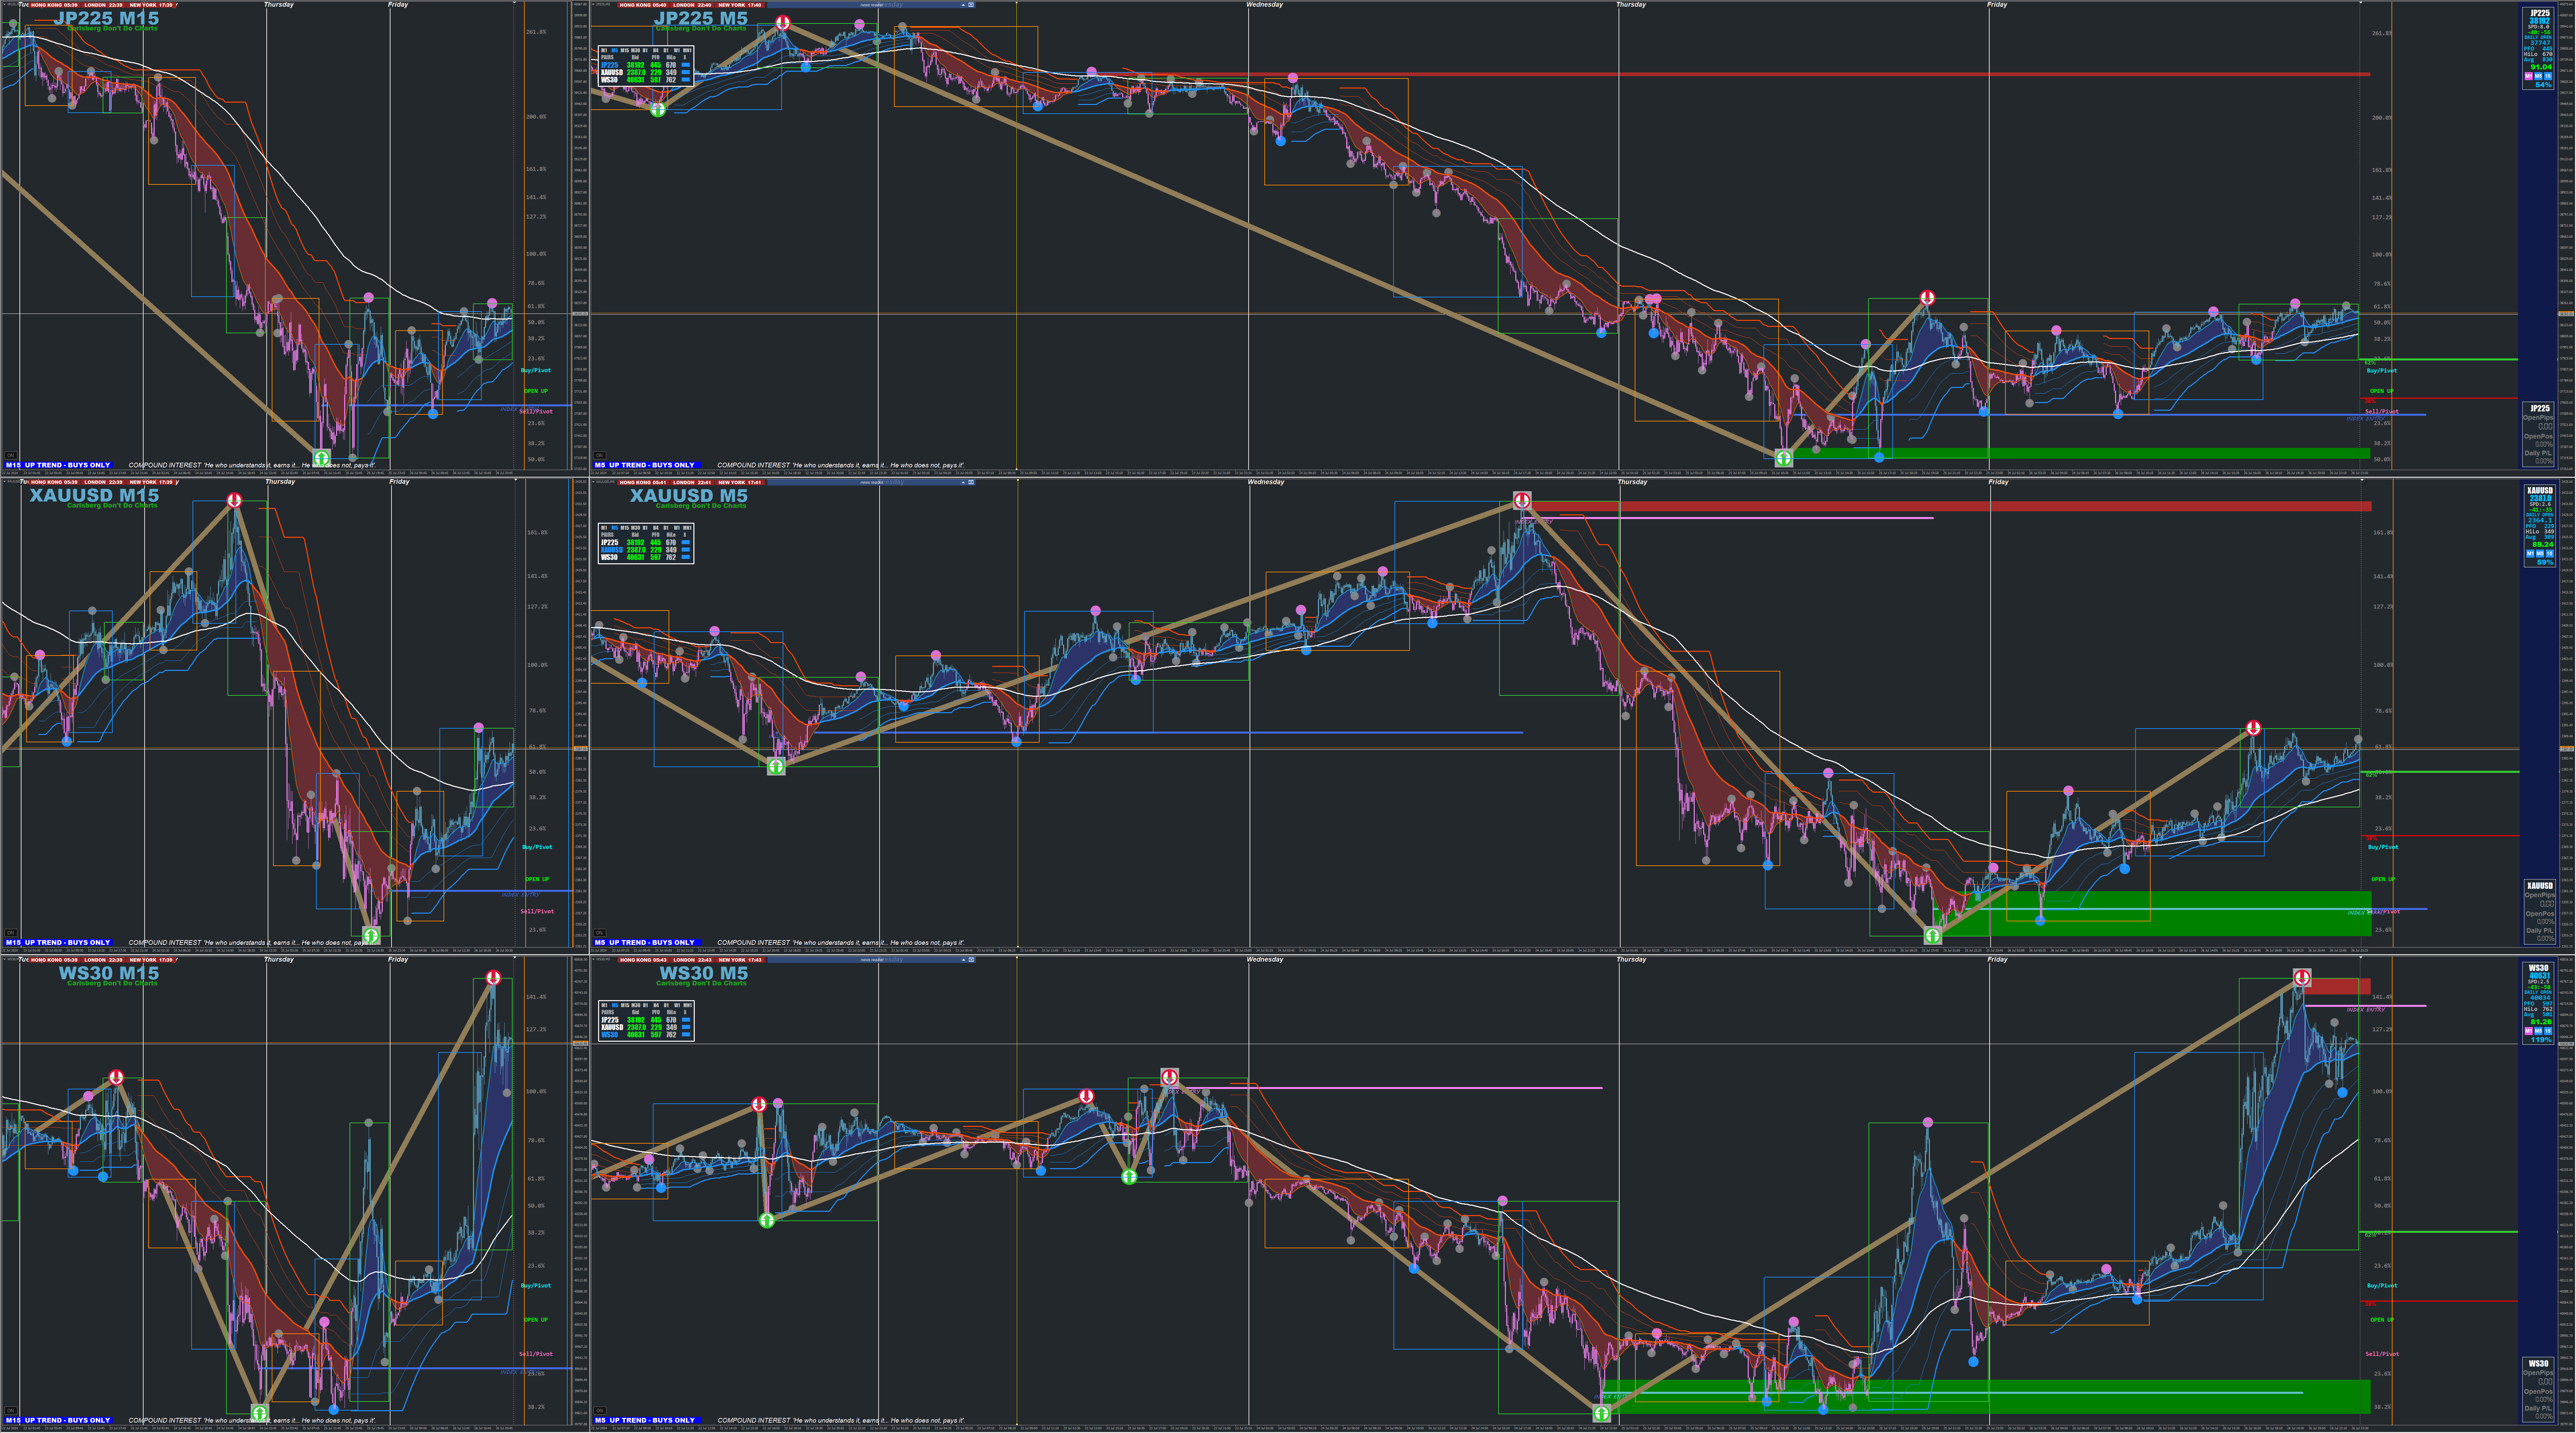Toggle M1 button in JP225 info panel
This screenshot has height=1433, width=2576.
(2529, 76)
